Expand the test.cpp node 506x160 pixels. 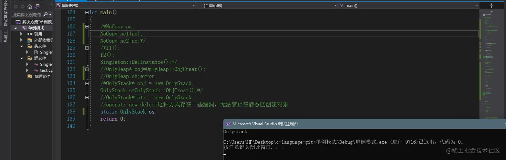point(27,70)
